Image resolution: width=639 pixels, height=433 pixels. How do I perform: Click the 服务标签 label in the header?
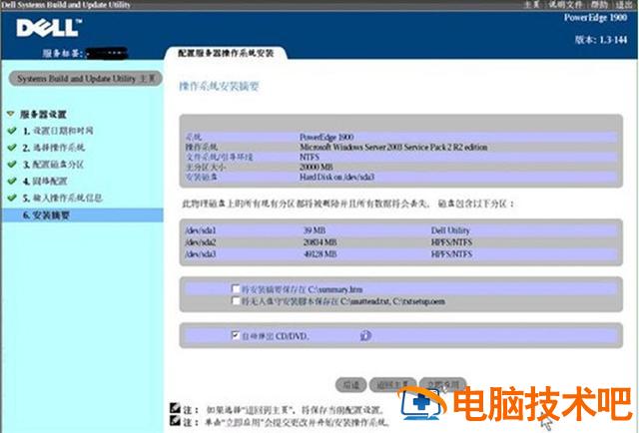(x=63, y=53)
